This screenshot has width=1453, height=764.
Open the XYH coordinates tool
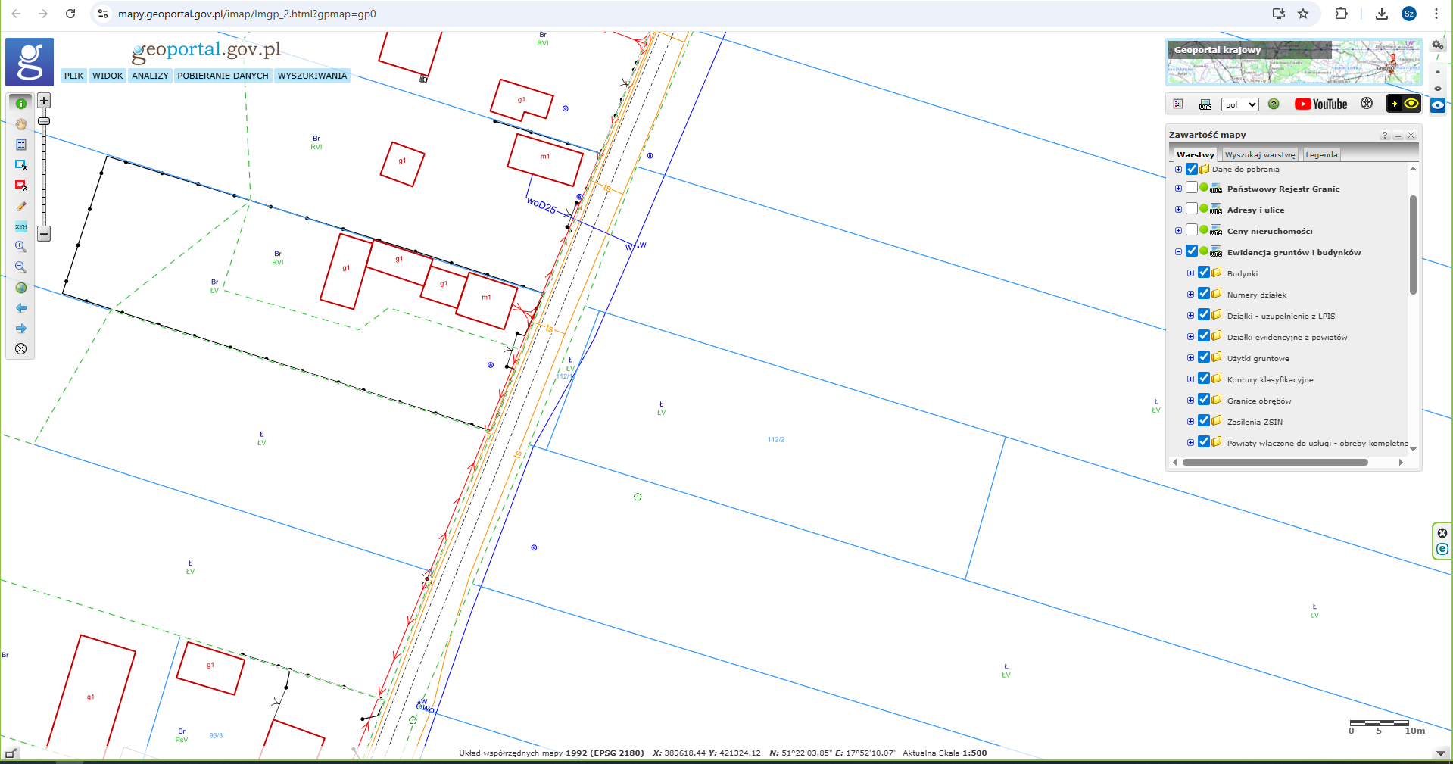[x=21, y=226]
